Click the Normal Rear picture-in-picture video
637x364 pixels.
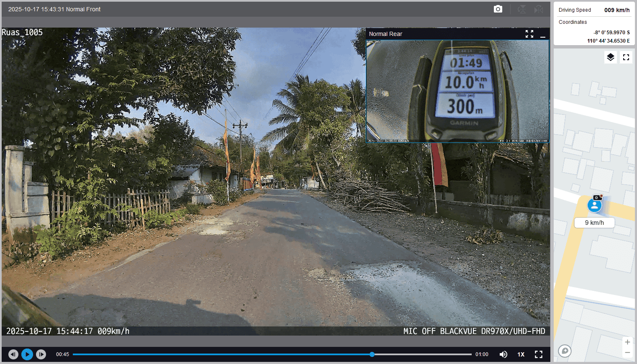457,91
